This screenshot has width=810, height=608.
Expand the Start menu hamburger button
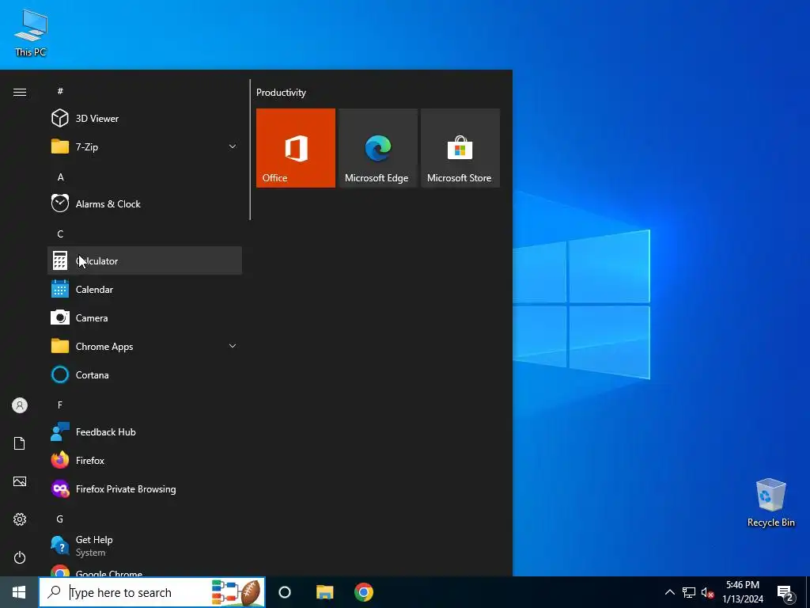[x=20, y=92]
